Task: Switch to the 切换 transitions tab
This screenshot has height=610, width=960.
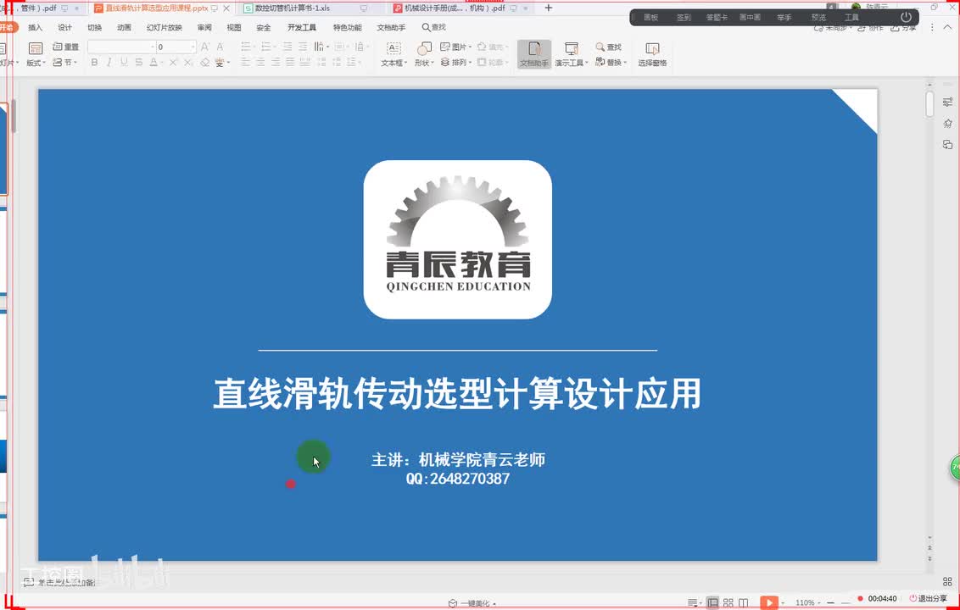Action: 94,27
